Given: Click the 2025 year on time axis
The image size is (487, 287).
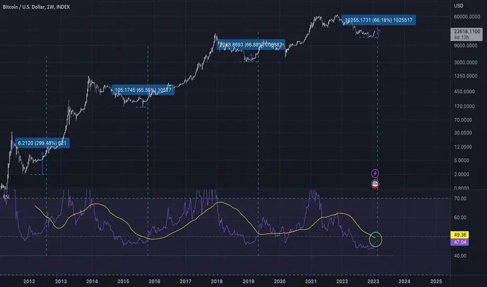Looking at the screenshot, I should point(436,281).
